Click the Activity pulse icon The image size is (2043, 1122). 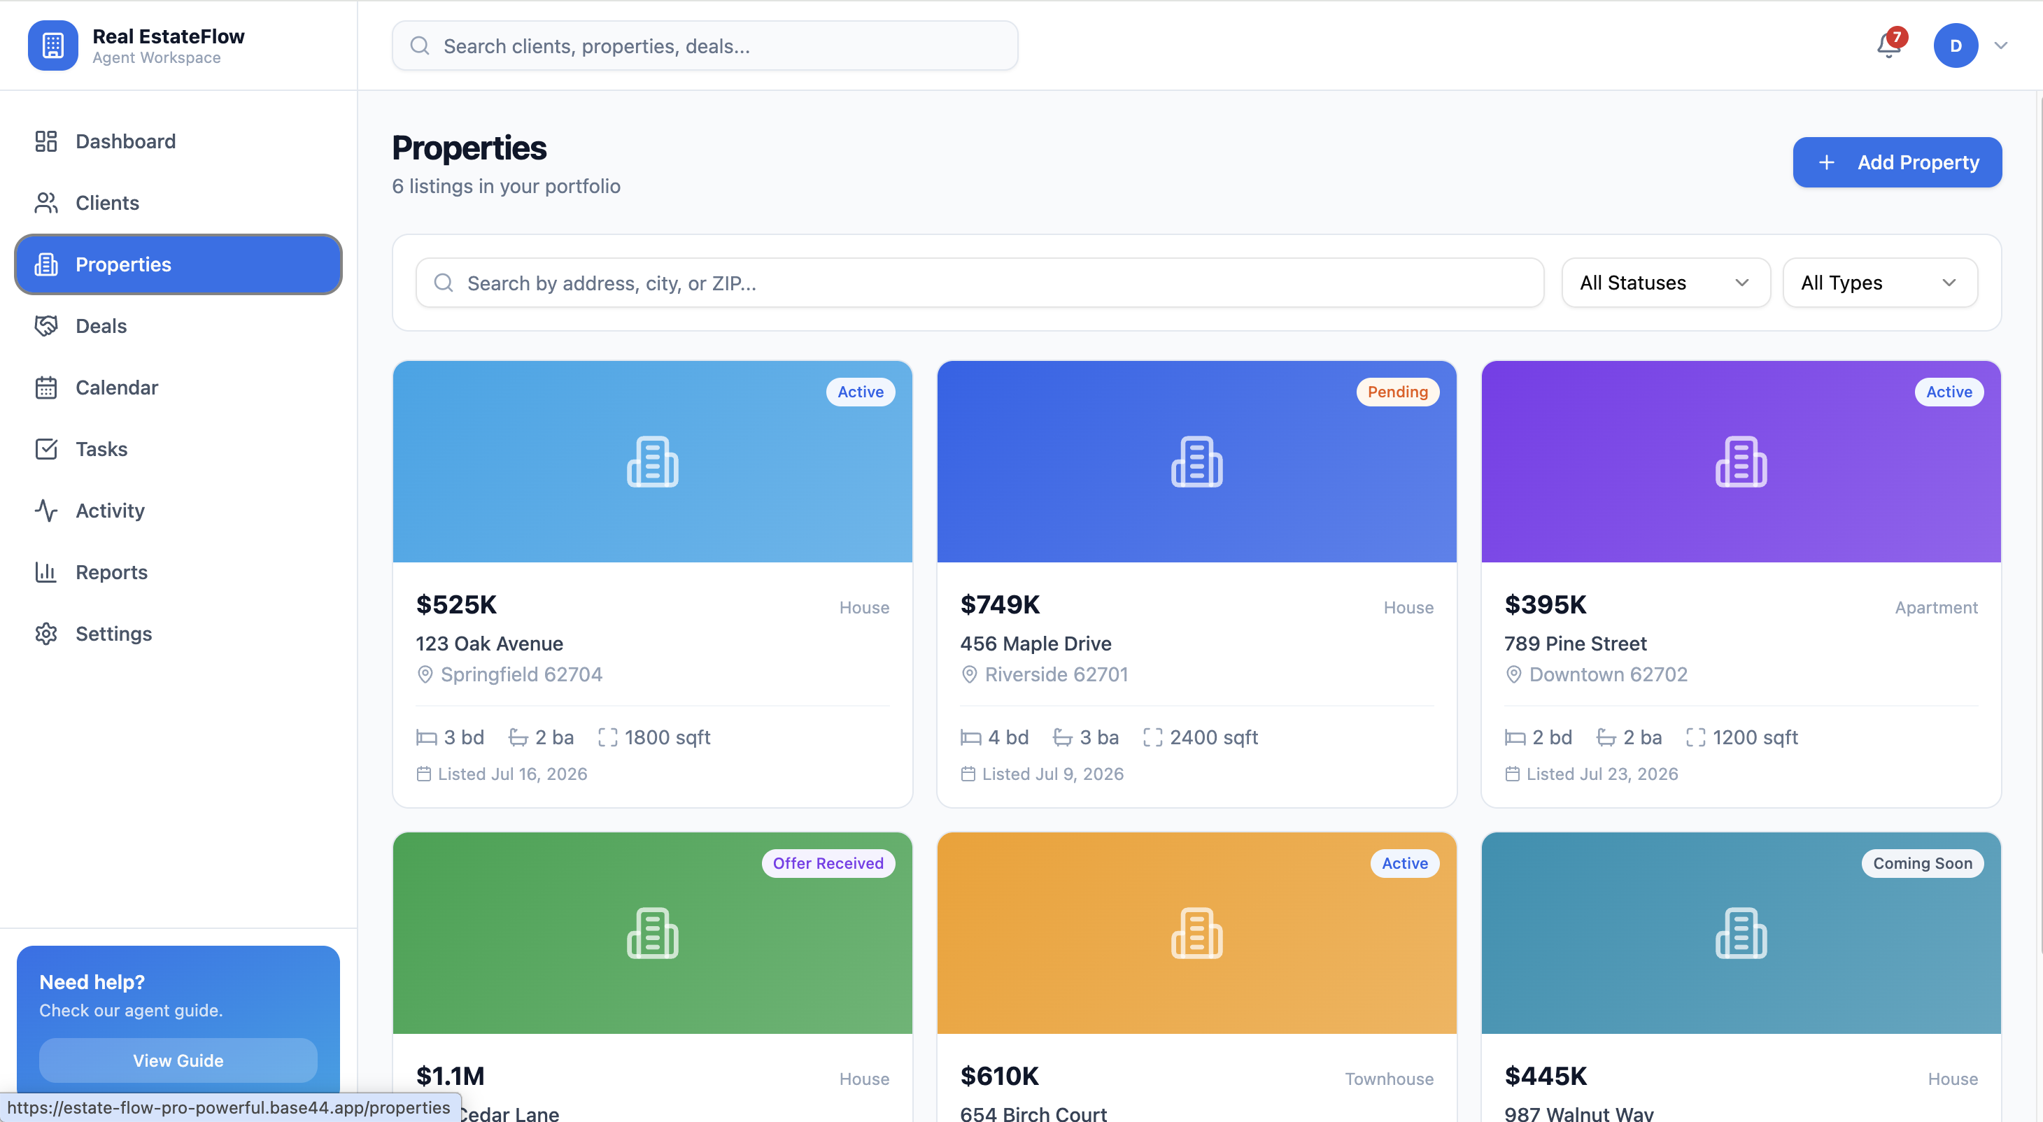click(46, 511)
